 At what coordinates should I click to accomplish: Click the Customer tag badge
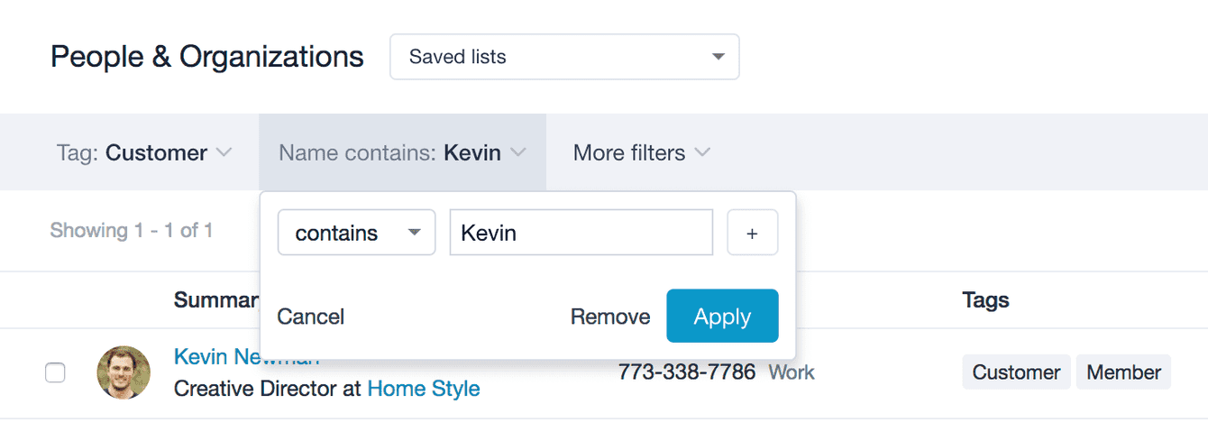click(x=1016, y=372)
